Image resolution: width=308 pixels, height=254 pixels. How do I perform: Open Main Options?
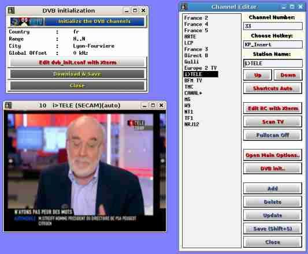pyautogui.click(x=273, y=155)
